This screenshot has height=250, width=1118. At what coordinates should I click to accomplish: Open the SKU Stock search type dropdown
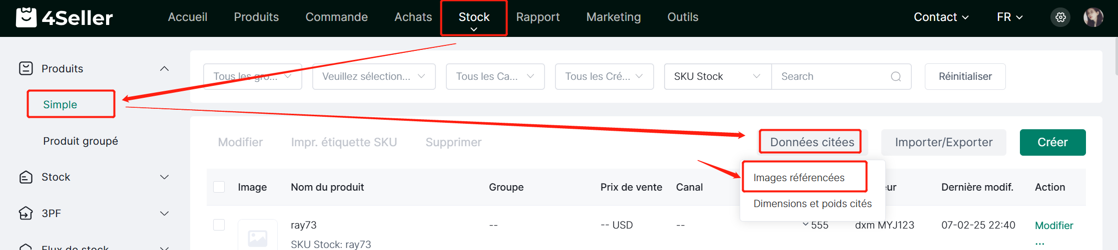718,76
